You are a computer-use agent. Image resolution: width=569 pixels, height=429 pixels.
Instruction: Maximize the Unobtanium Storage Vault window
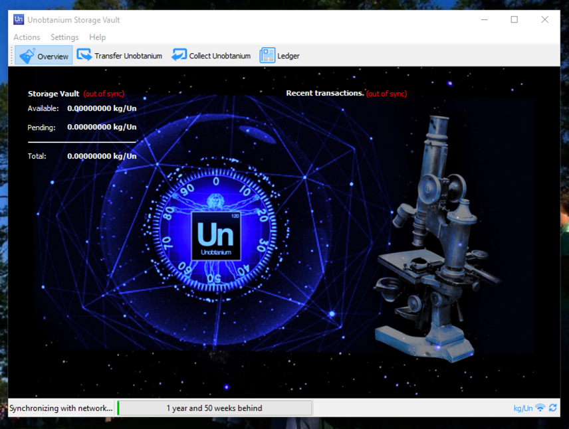(514, 20)
